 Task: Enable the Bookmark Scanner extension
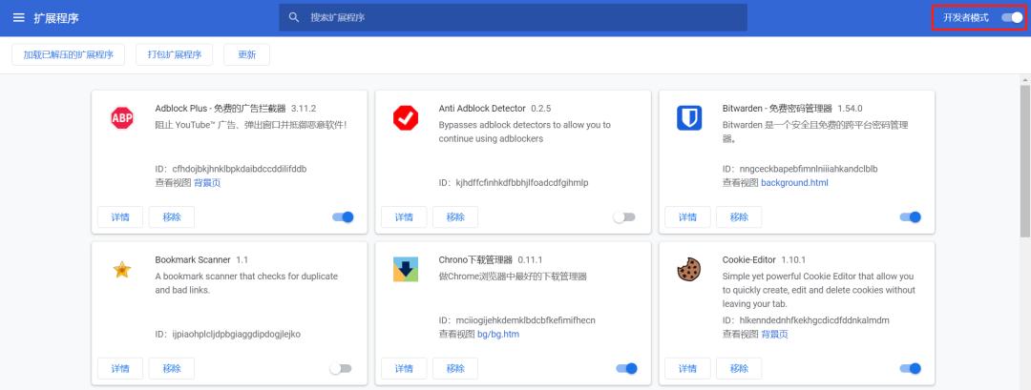pyautogui.click(x=341, y=369)
